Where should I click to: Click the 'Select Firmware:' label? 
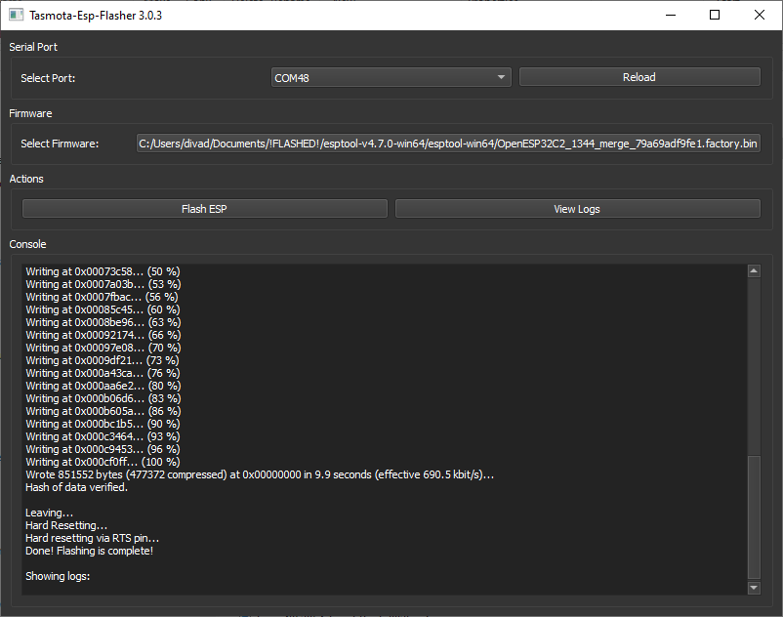60,144
